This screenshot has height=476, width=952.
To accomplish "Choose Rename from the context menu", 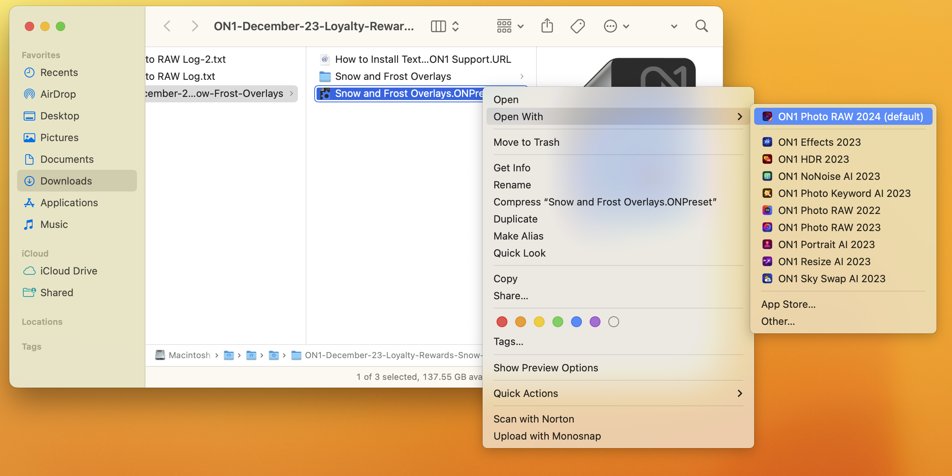I will (618, 185).
